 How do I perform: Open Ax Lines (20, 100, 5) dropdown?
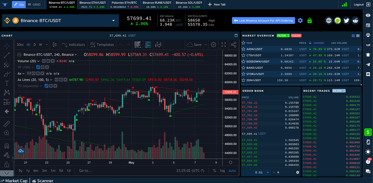(51, 80)
